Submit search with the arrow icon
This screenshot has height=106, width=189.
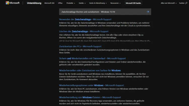tap(148, 12)
